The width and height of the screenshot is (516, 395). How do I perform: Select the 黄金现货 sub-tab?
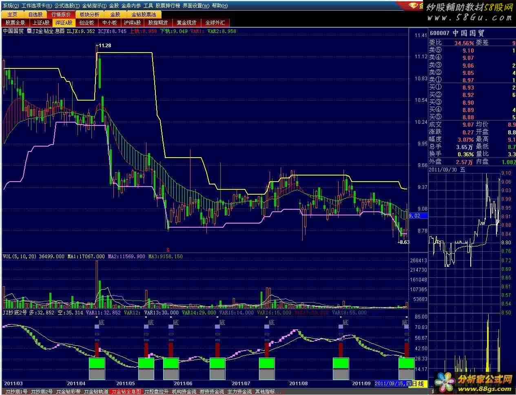tap(186, 23)
